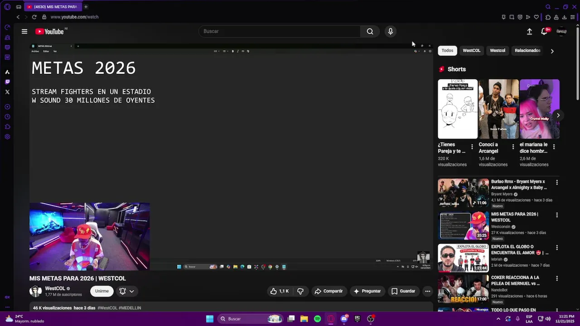Open options for Conoci a Arcangel short
The height and width of the screenshot is (326, 580).
[x=513, y=147]
